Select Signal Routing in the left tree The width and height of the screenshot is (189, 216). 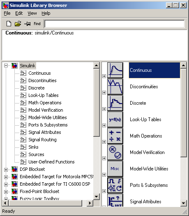42,140
